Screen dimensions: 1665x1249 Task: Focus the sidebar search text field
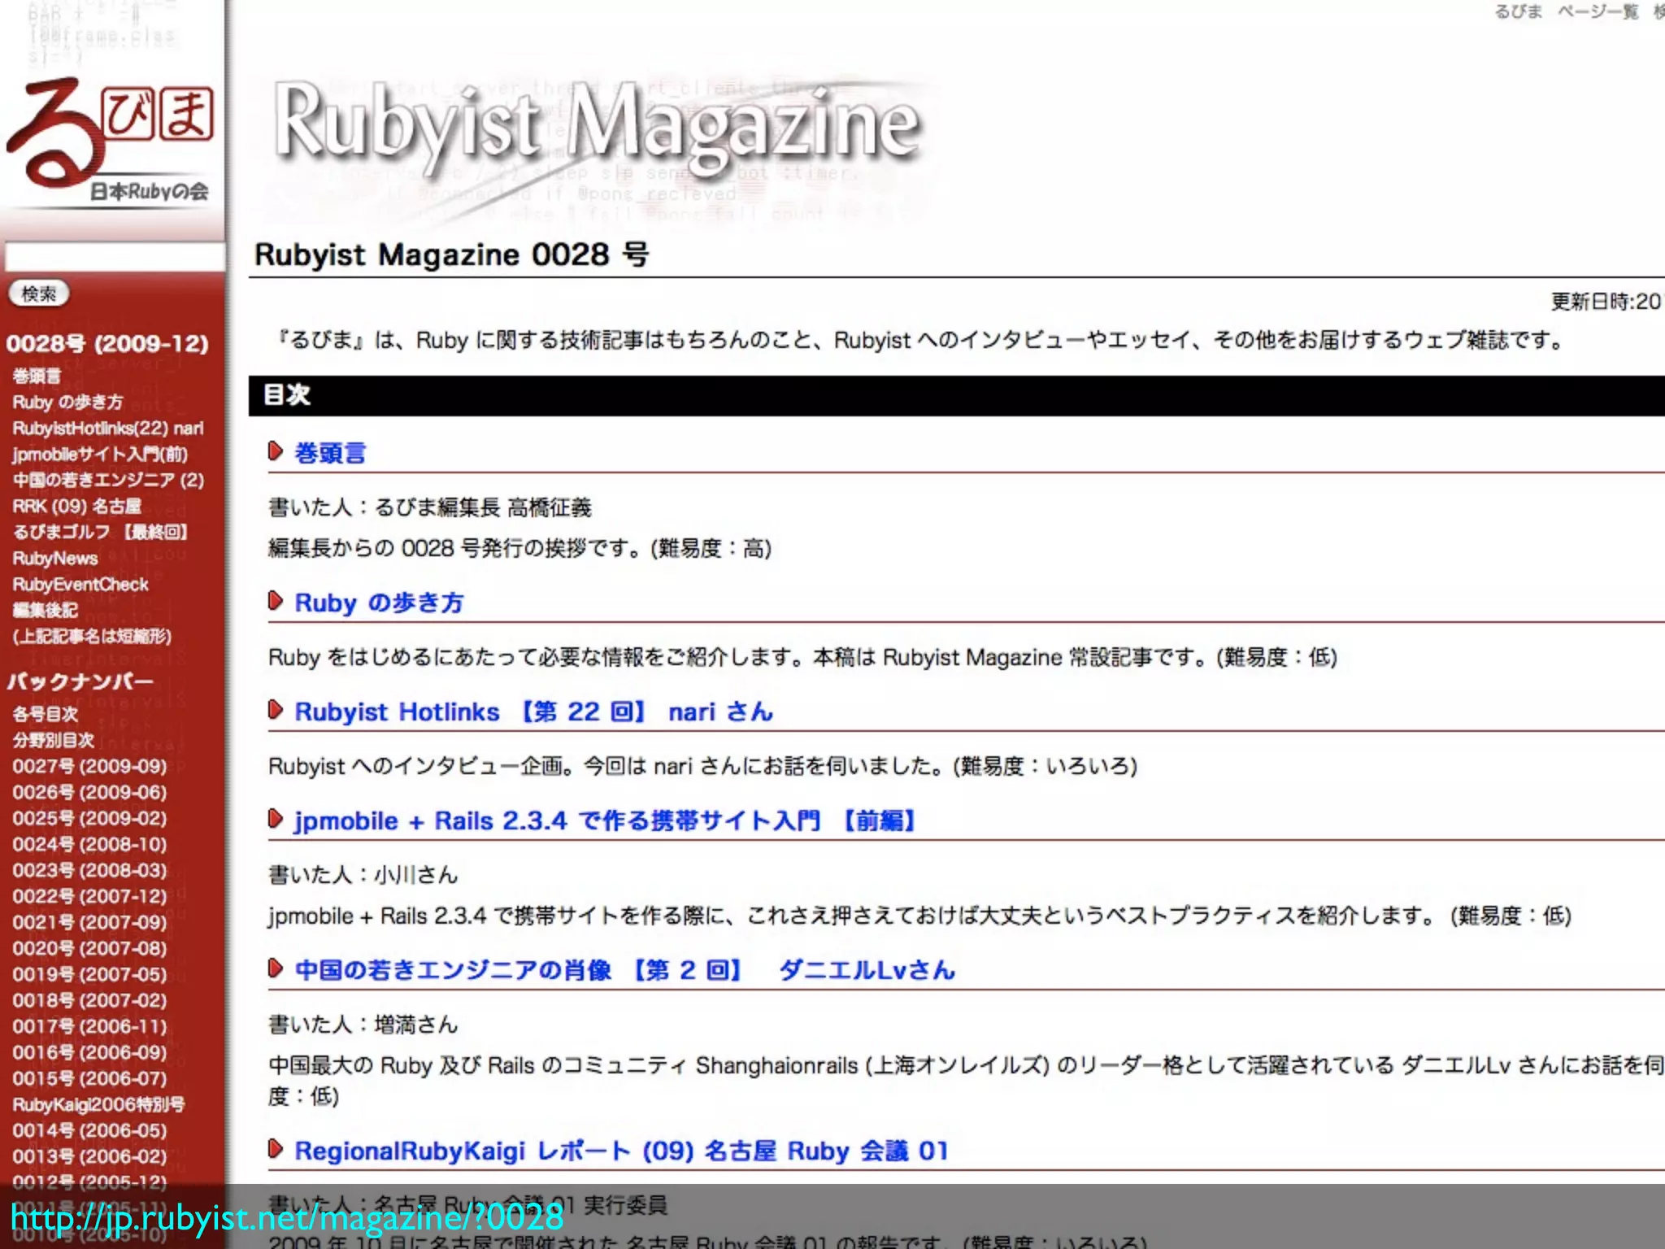coord(115,257)
